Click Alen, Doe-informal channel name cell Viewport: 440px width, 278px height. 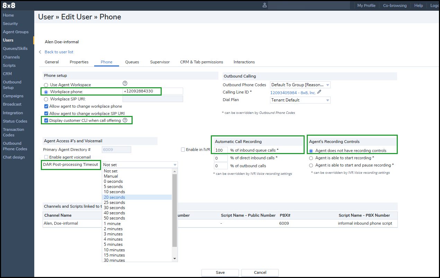click(61, 223)
